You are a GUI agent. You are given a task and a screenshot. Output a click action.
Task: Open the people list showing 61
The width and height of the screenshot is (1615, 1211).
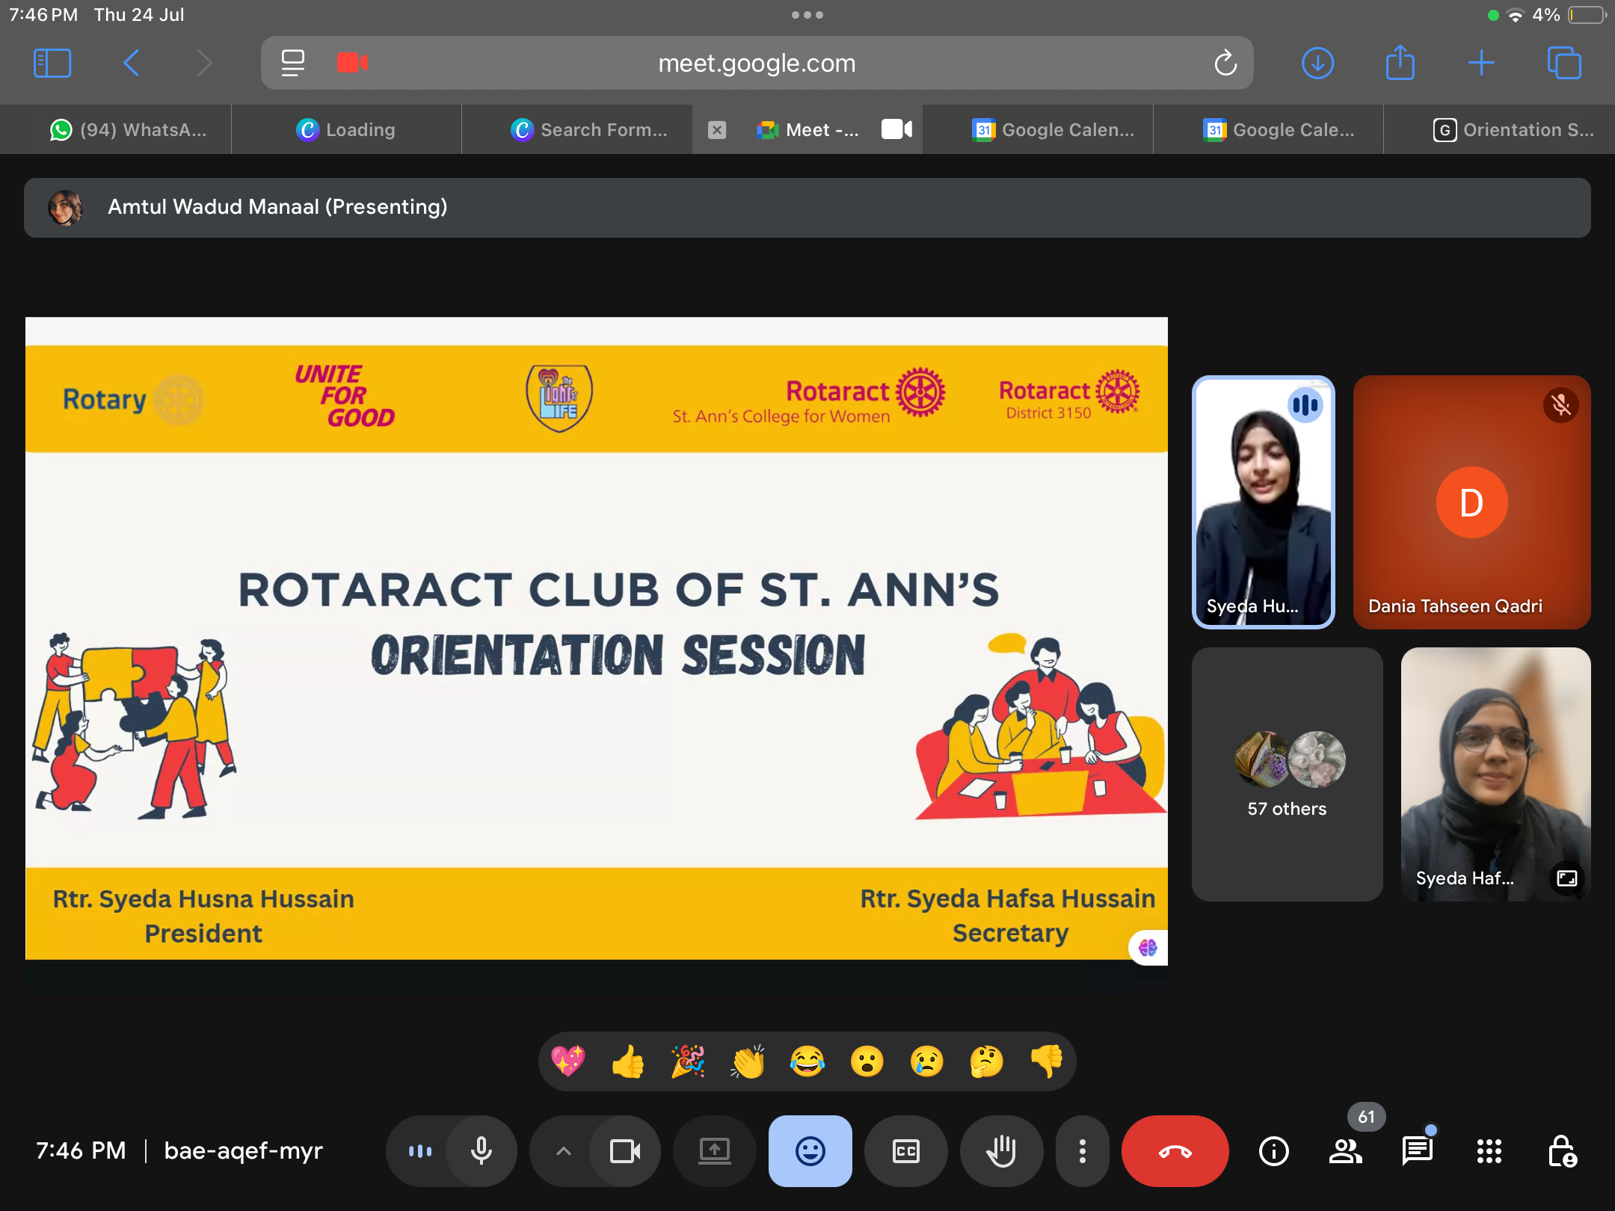click(x=1345, y=1151)
